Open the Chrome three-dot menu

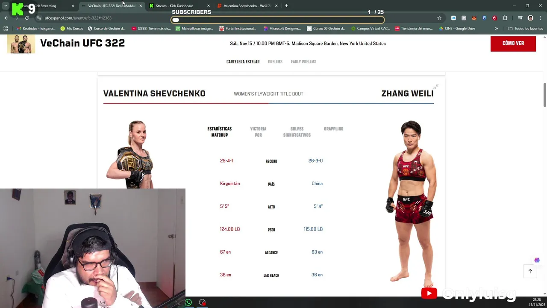(541, 18)
